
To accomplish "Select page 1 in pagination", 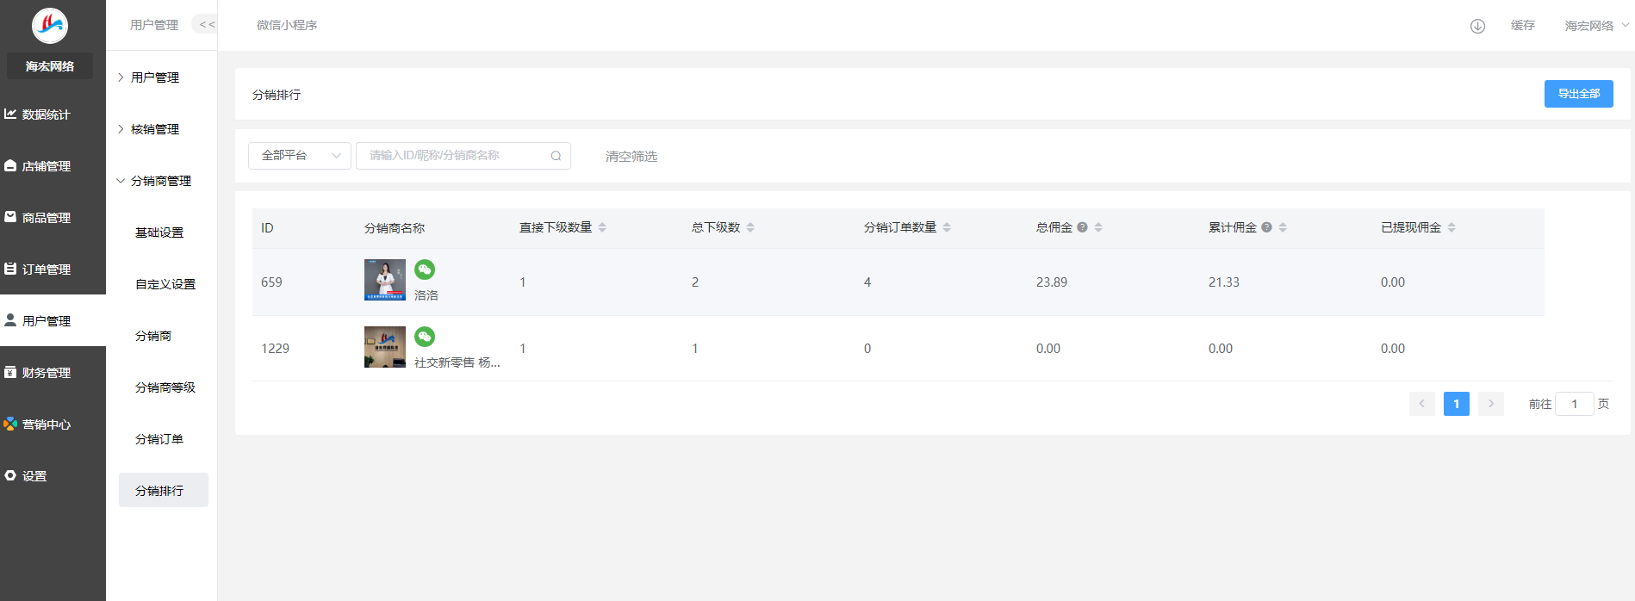I will coord(1457,404).
